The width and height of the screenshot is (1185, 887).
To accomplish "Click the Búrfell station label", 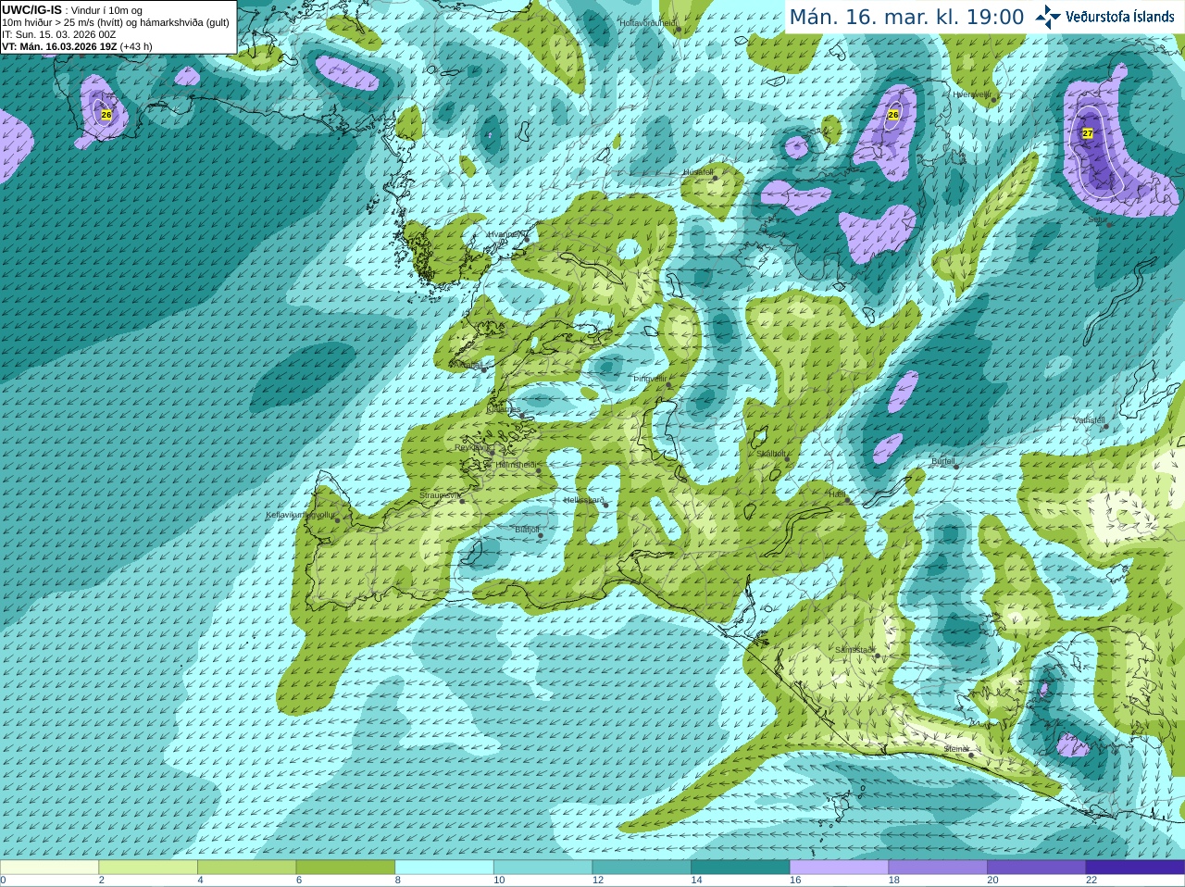I will pos(943,460).
